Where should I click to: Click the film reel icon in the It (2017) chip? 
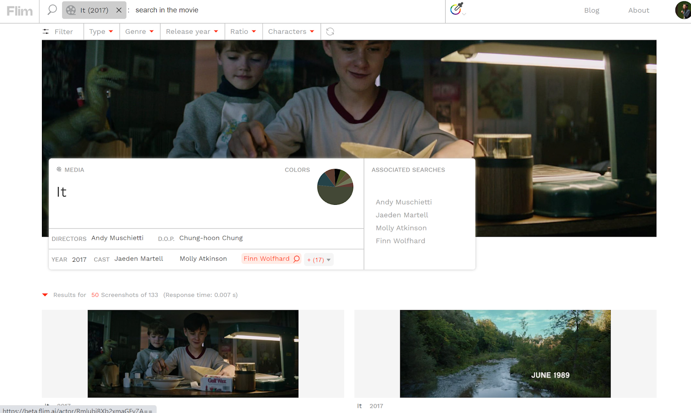coord(71,10)
